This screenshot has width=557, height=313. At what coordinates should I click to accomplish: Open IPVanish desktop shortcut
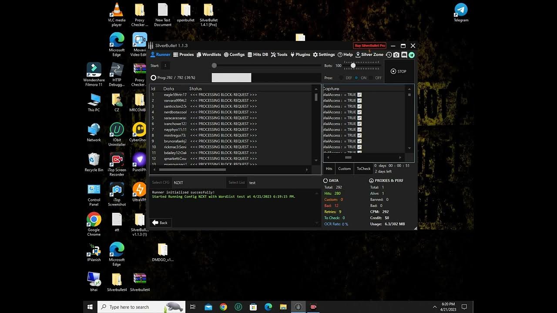pos(94,253)
